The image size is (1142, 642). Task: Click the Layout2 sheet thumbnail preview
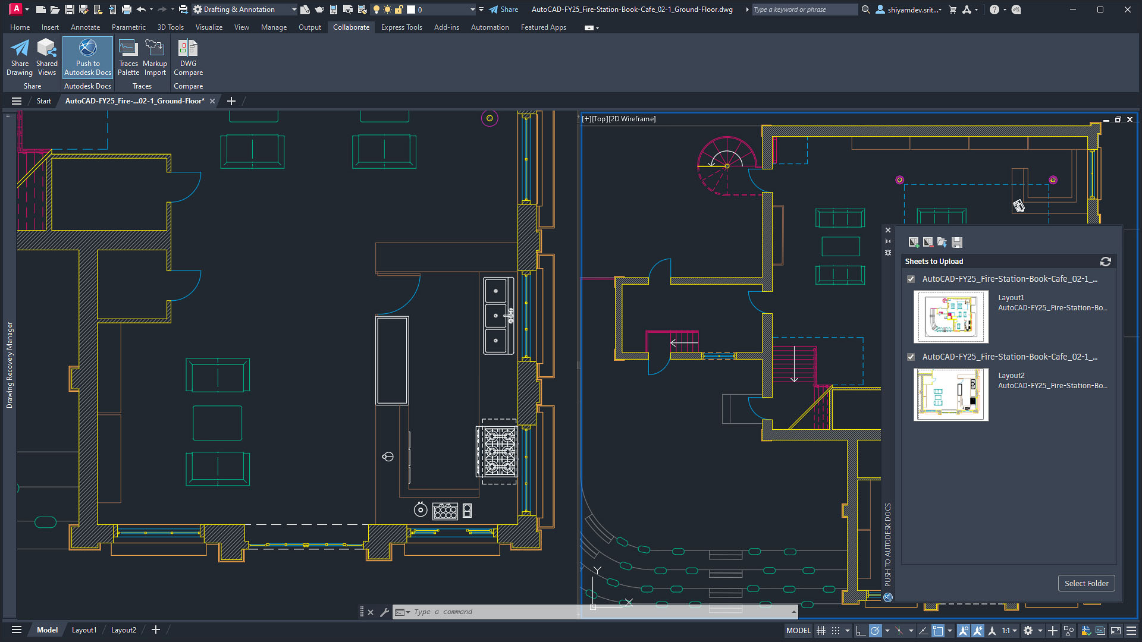(950, 394)
